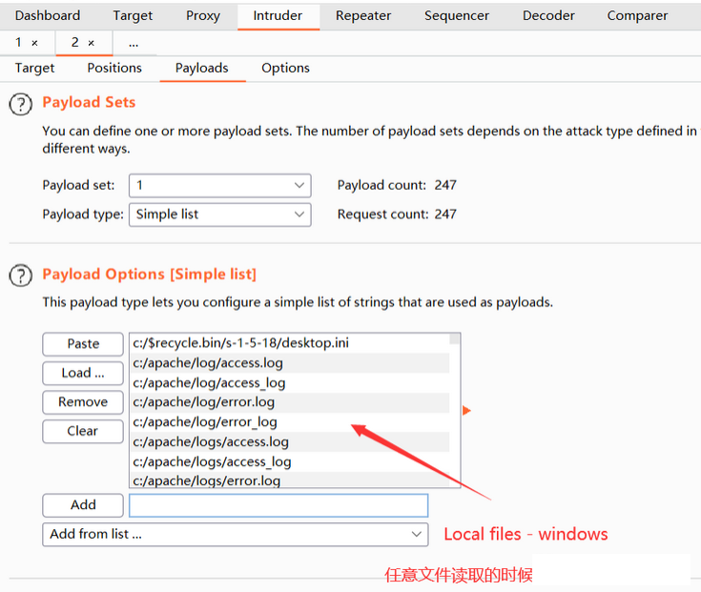Select the Payloads sub-tab
The width and height of the screenshot is (701, 592).
pyautogui.click(x=201, y=68)
